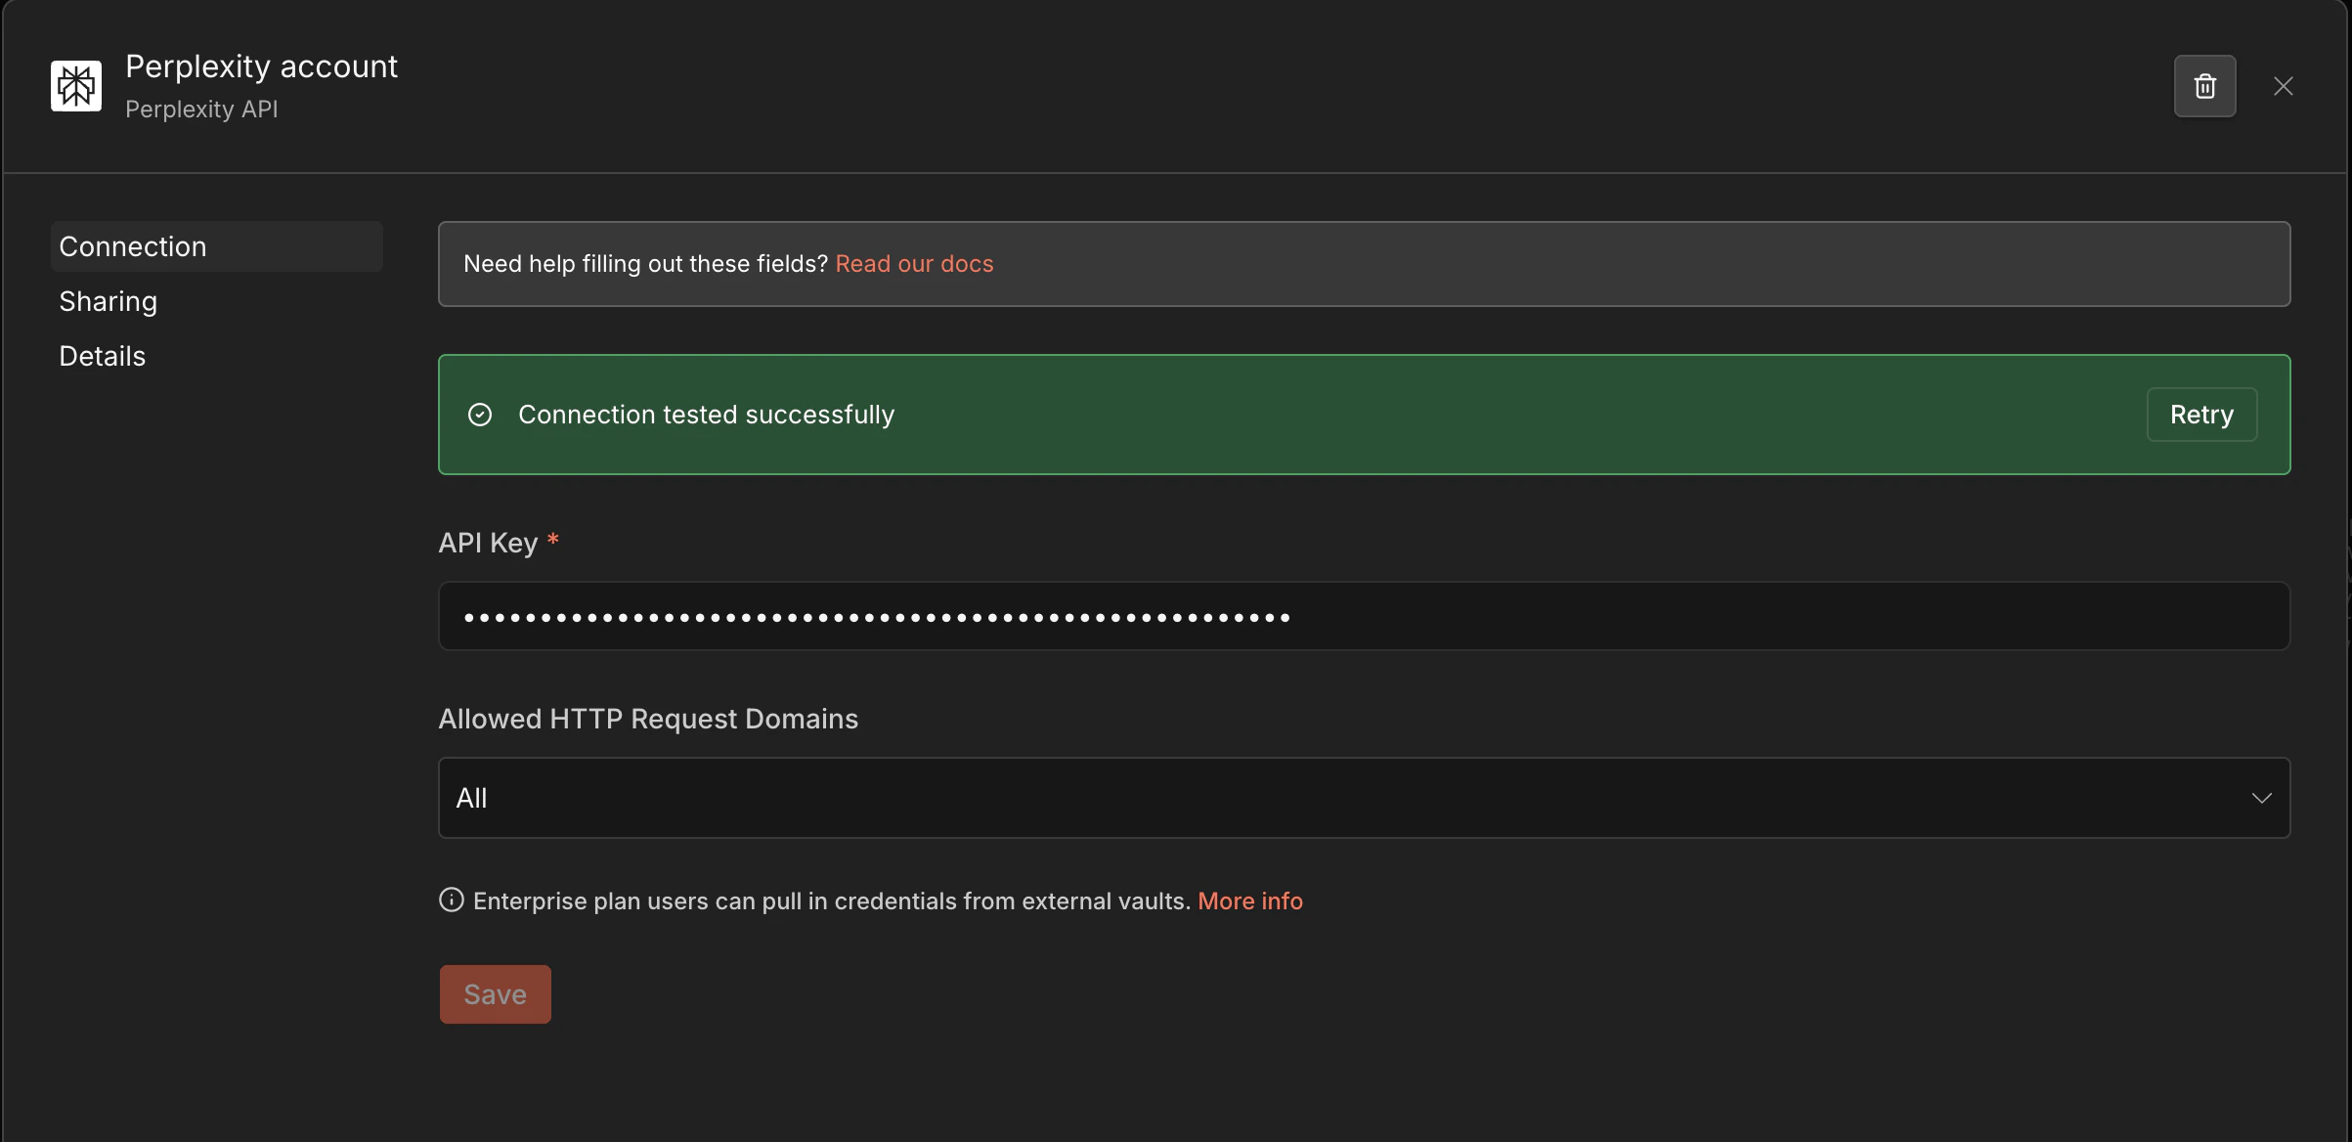Click the Perplexity API subtitle
Viewport: 2352px width, 1142px height.
coord(201,110)
